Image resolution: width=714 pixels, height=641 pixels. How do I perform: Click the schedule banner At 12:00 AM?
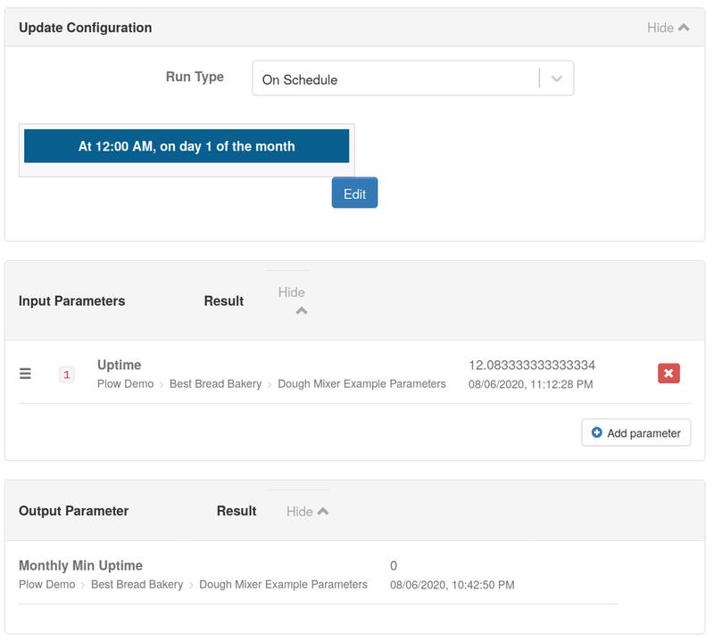(187, 146)
